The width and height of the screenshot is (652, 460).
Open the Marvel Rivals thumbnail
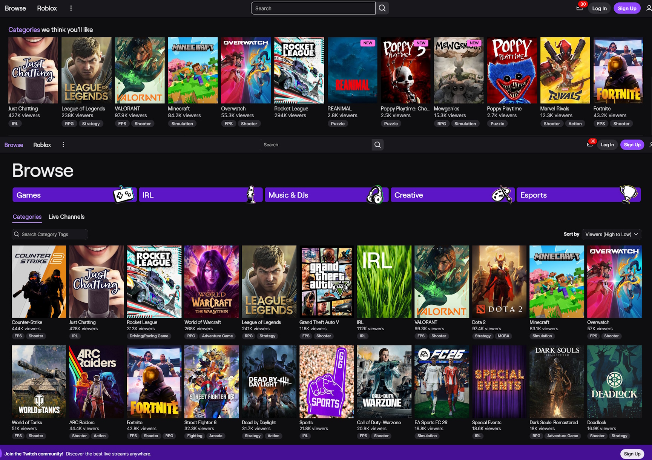[565, 70]
